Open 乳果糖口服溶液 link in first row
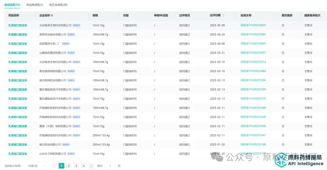Screen dimensions: 327x170 tap(18, 25)
